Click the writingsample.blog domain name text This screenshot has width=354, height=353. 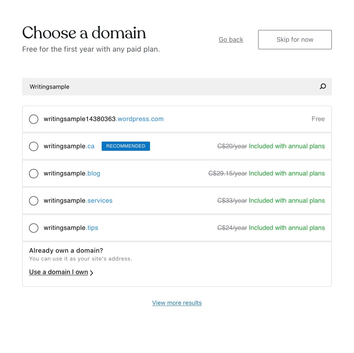pyautogui.click(x=72, y=173)
